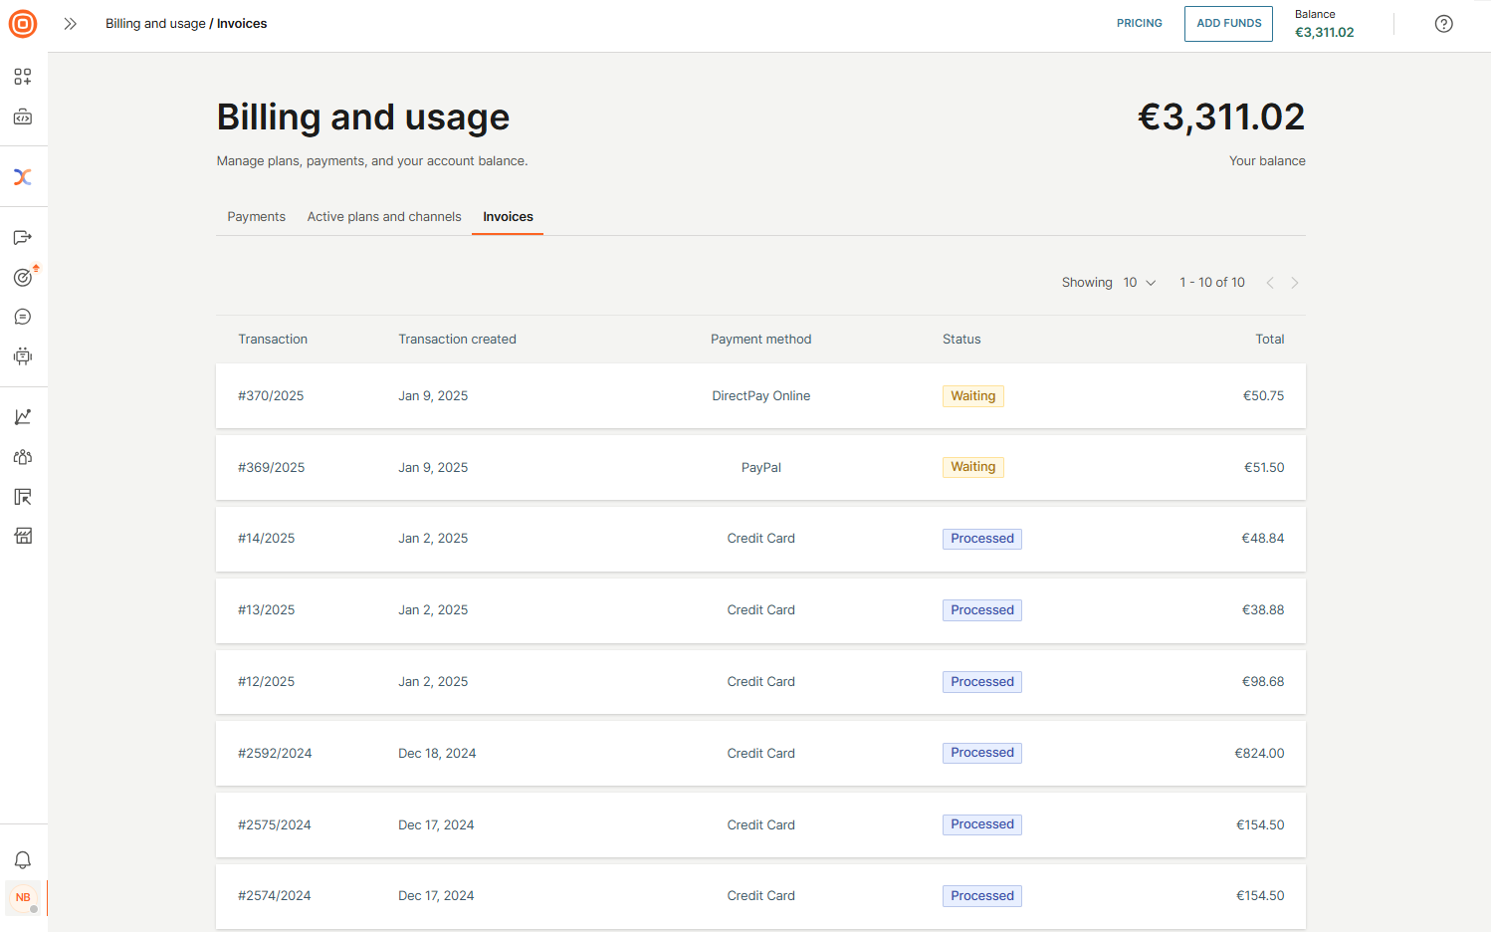The height and width of the screenshot is (932, 1491).
Task: Click the 1 - 10 of 10 pagination text
Action: [x=1211, y=283]
